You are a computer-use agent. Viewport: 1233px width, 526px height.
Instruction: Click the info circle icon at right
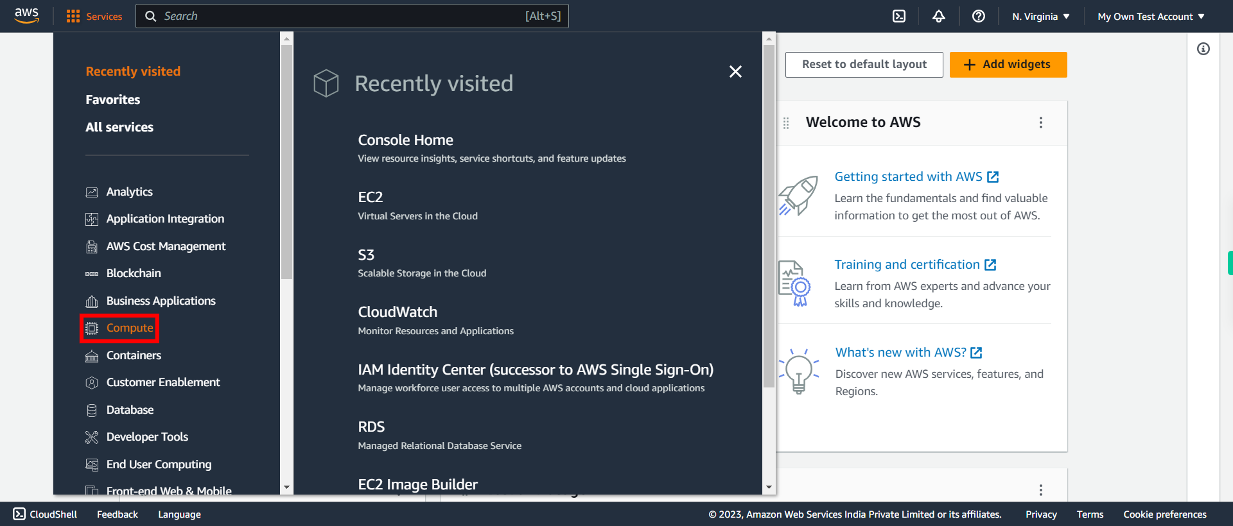1203,49
